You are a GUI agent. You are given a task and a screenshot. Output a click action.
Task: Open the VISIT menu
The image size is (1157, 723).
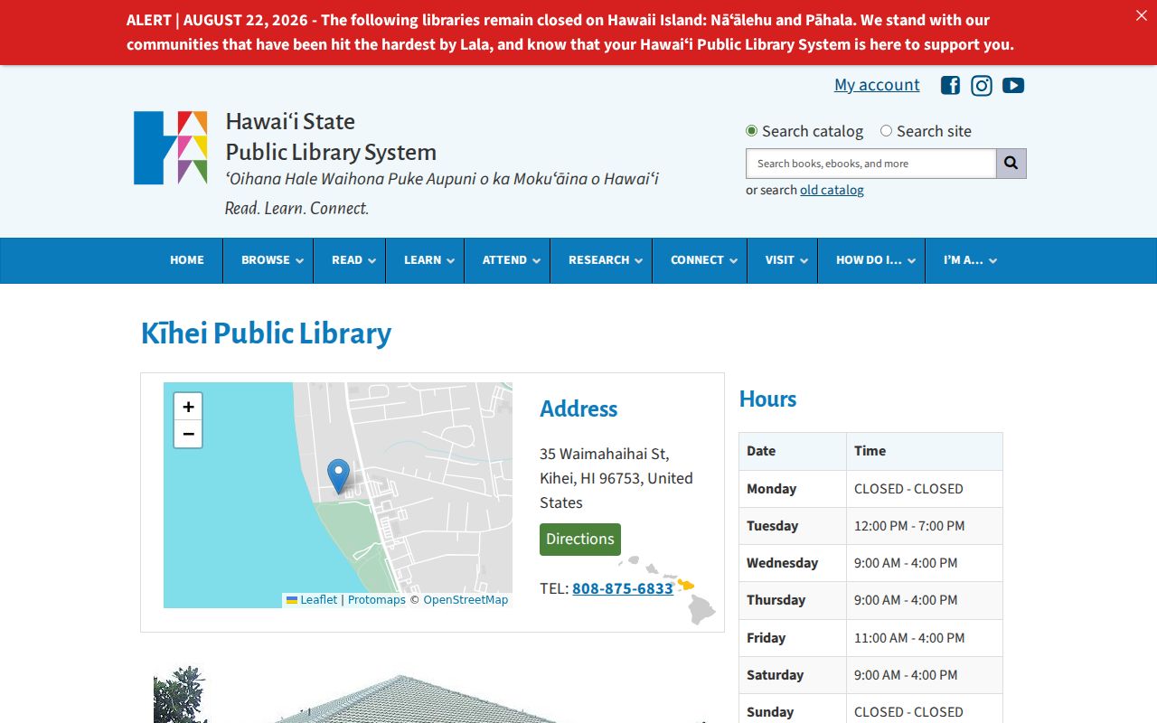point(783,260)
